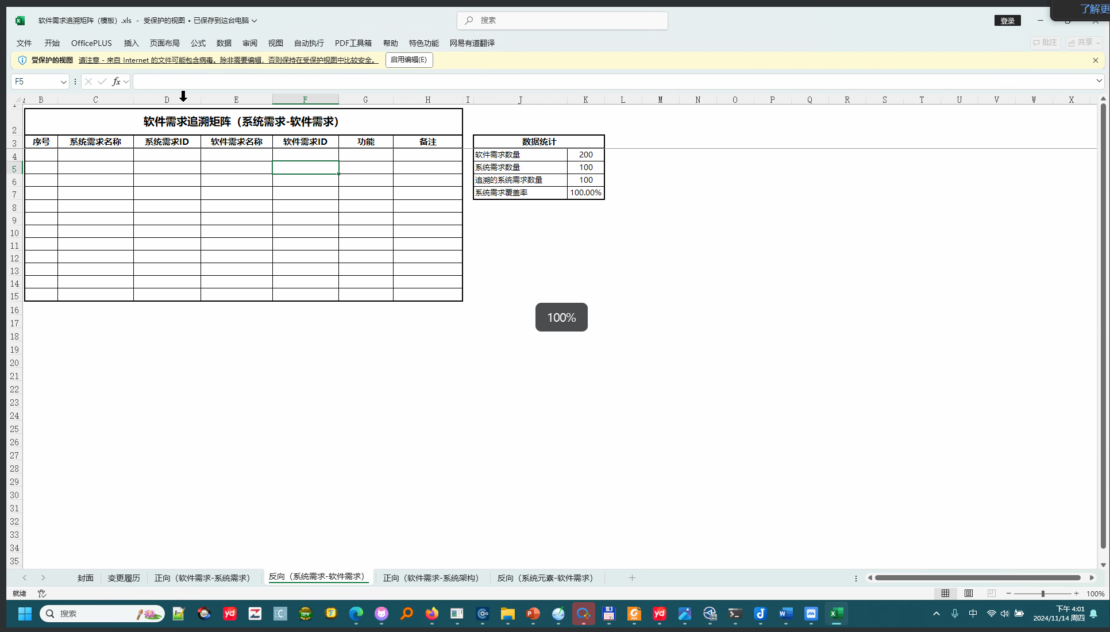Click the 登录 sign-in button
The height and width of the screenshot is (632, 1110).
[x=1008, y=21]
